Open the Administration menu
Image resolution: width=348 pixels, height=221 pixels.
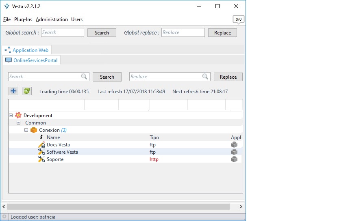tap(52, 19)
